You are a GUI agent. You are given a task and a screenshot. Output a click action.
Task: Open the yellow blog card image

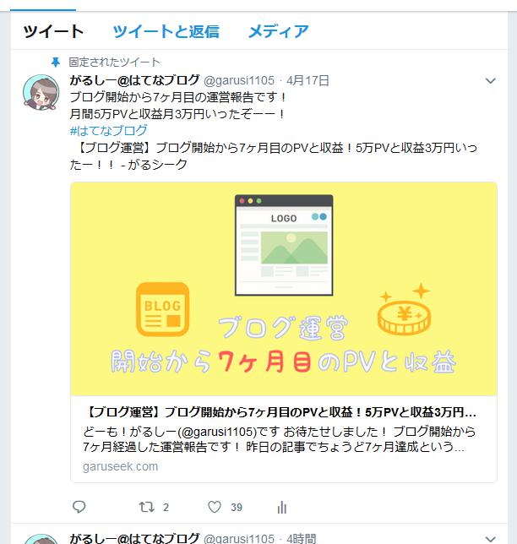click(x=284, y=289)
